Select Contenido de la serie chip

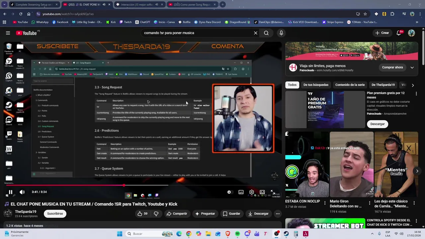(350, 85)
